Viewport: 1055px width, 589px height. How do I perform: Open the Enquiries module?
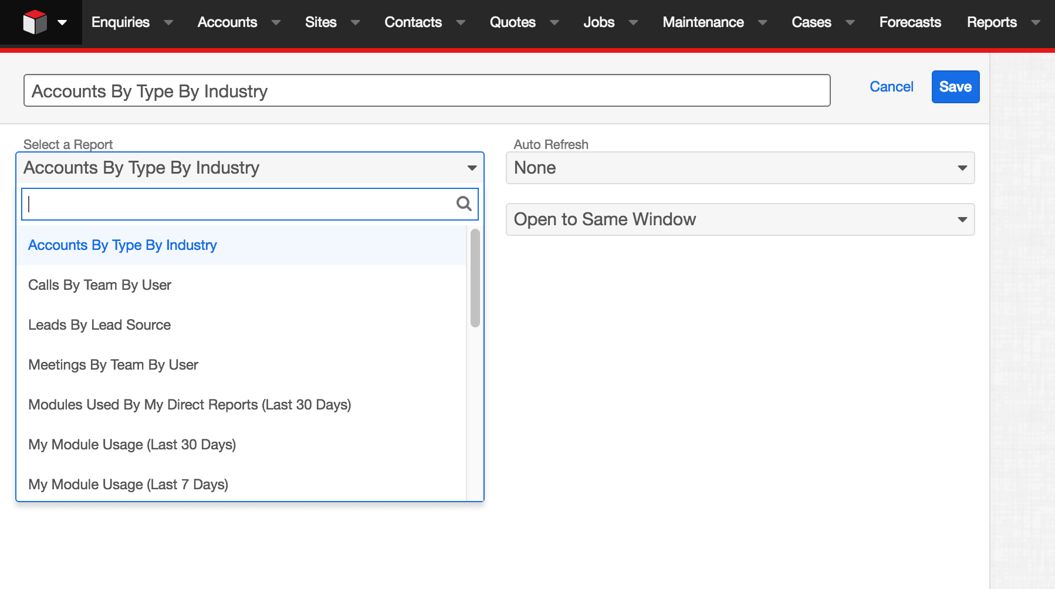coord(120,22)
